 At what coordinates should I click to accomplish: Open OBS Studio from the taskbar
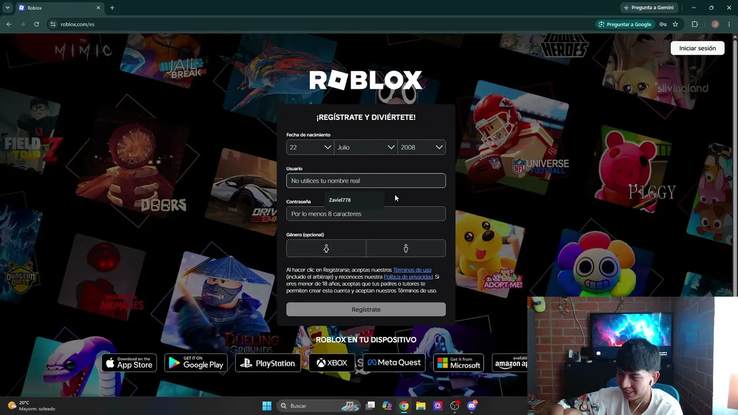click(455, 406)
